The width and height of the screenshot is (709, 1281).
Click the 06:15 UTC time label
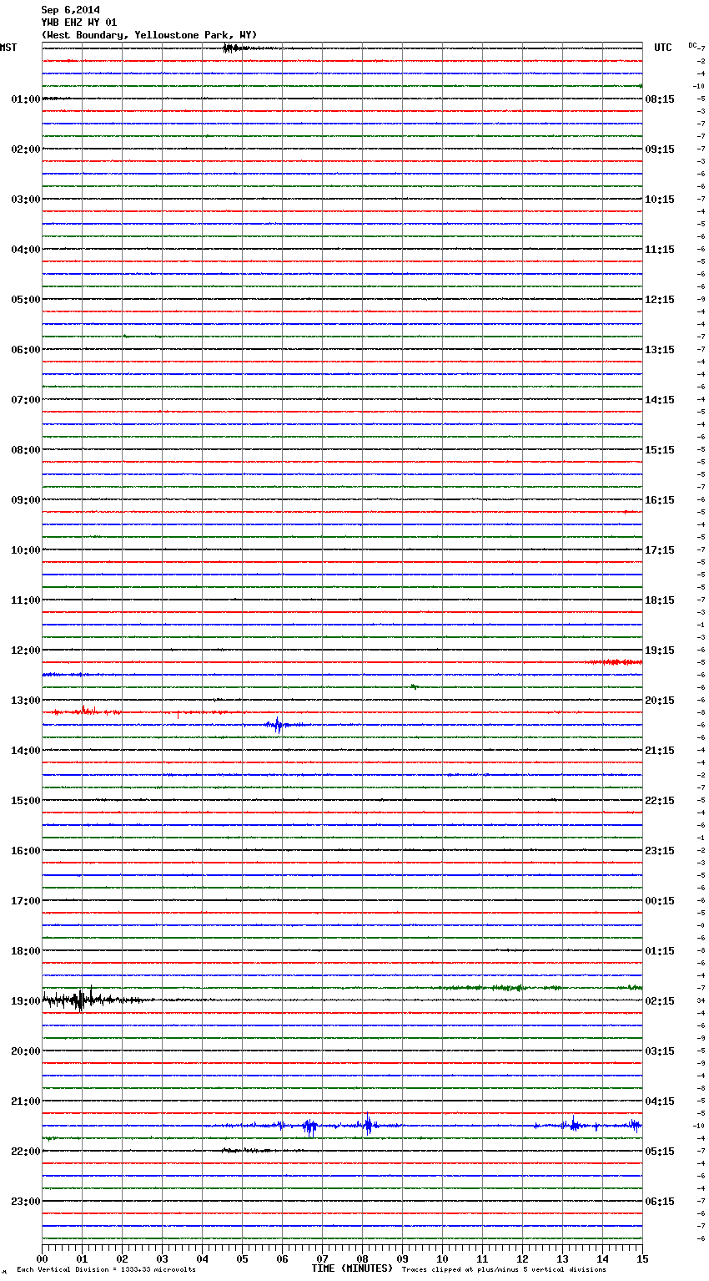[660, 1202]
